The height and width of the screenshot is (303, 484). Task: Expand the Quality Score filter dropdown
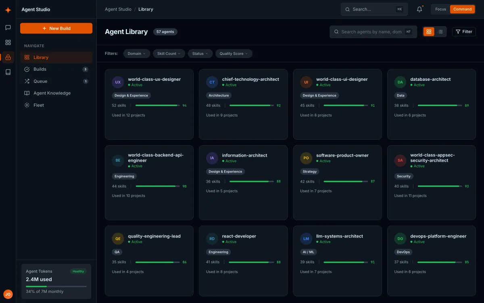click(x=234, y=53)
